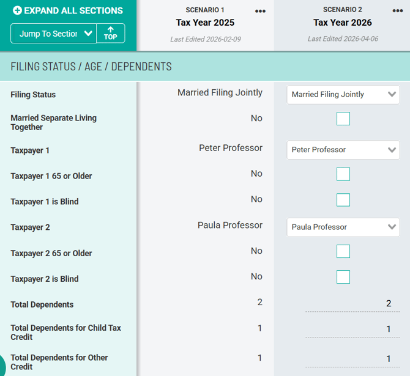
Task: Click the green circle icon at bottom-left
Action: click(x=2, y=366)
